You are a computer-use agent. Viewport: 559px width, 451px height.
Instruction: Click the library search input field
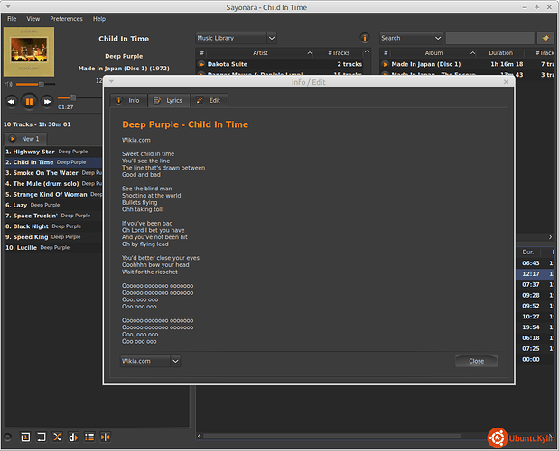pos(489,38)
